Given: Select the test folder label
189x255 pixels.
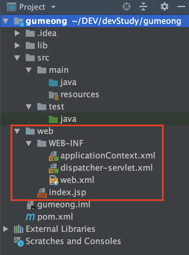Looking at the screenshot, I should tap(56, 107).
